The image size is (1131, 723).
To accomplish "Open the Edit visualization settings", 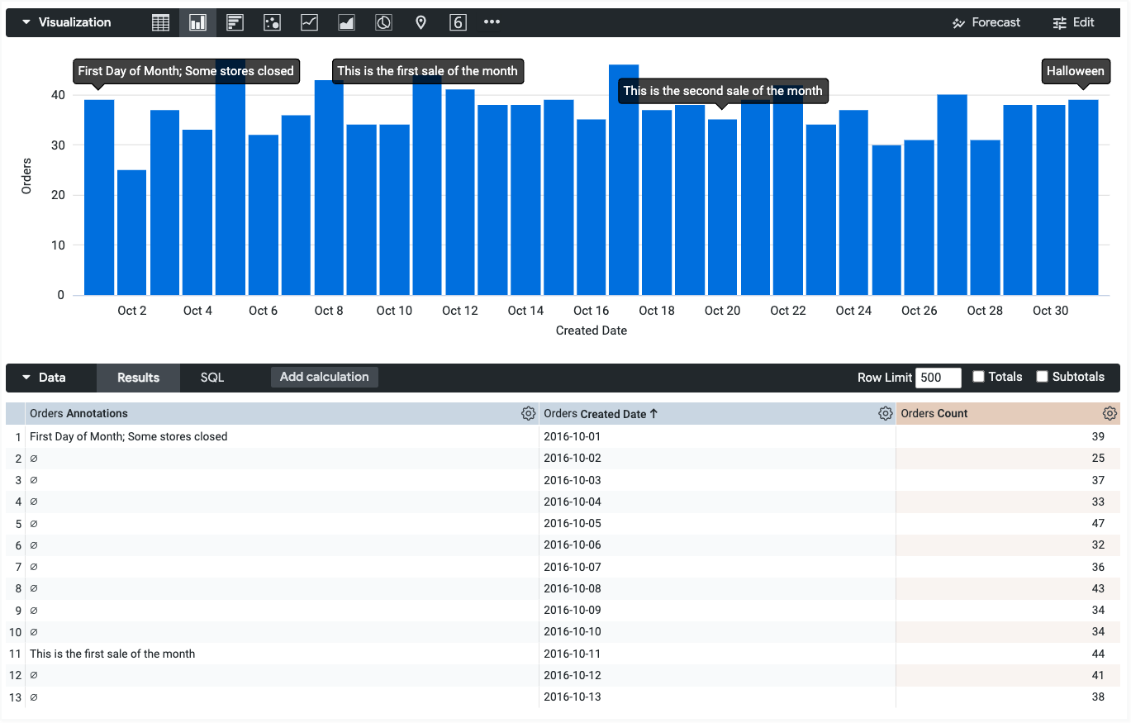I will tap(1073, 23).
